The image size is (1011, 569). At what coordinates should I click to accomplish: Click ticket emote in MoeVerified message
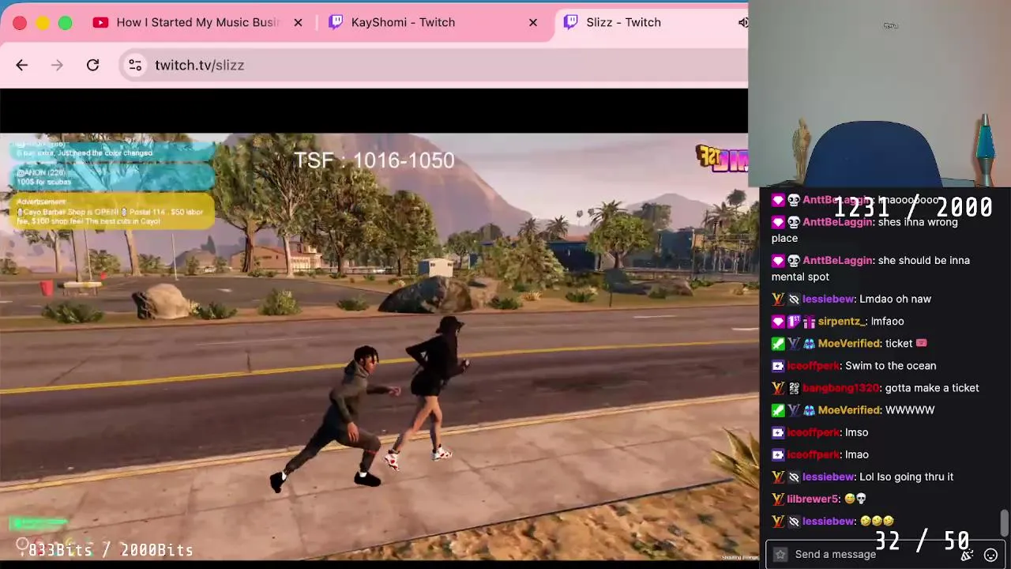[x=921, y=344]
